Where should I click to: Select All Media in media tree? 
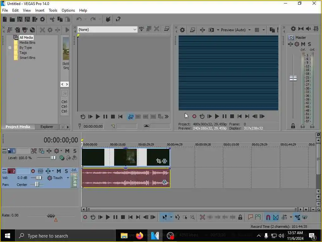pyautogui.click(x=26, y=37)
